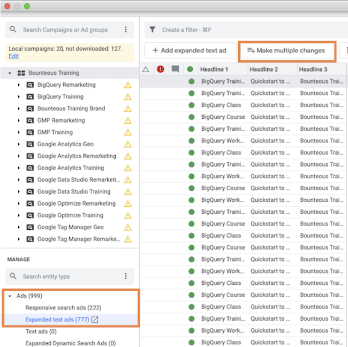Click the campaign search magnifier icon

coord(13,29)
